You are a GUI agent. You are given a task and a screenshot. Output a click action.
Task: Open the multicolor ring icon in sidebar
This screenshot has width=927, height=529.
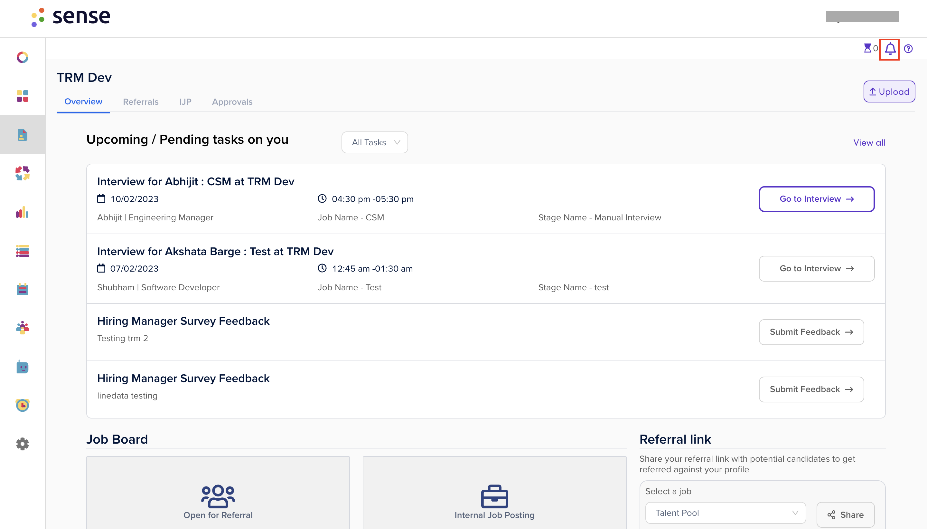tap(23, 57)
